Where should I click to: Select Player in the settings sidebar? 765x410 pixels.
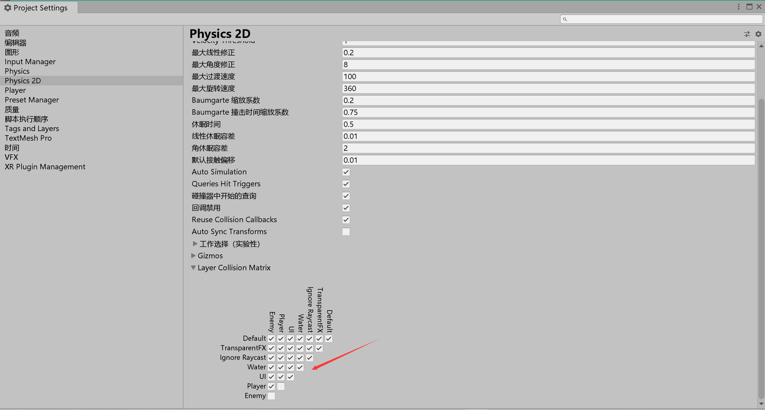[15, 90]
